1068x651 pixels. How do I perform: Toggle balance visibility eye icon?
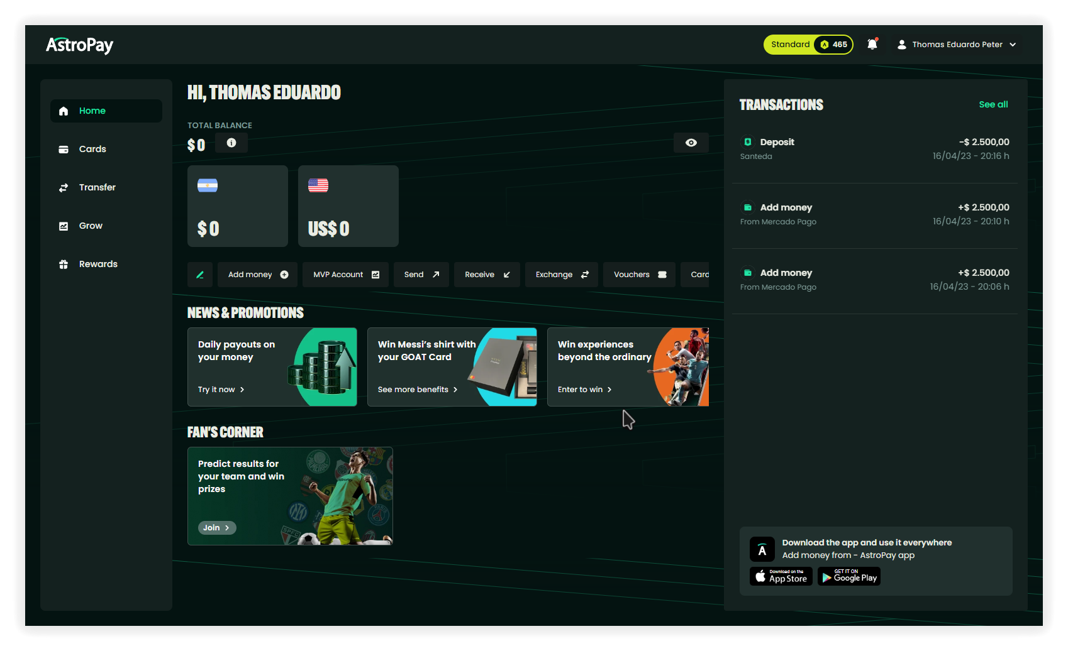click(x=691, y=143)
